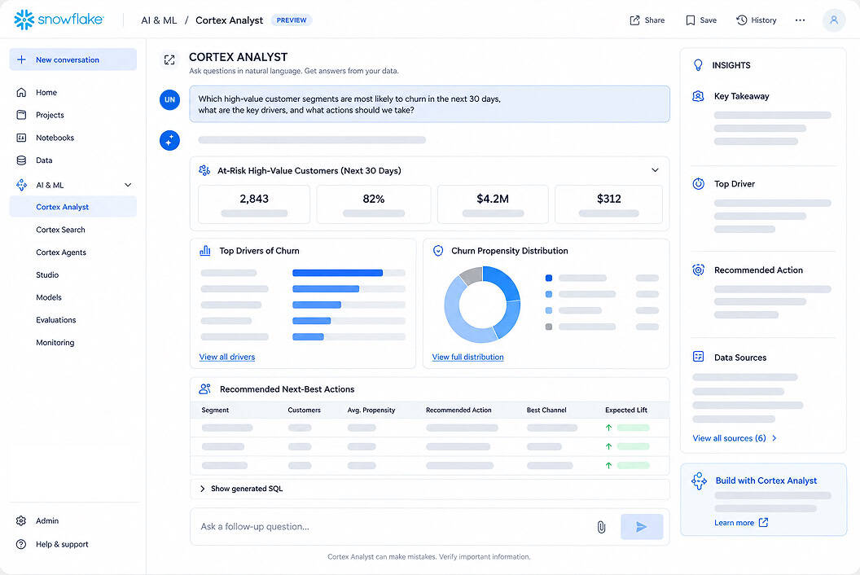Open Models page
This screenshot has height=575, width=860.
pyautogui.click(x=49, y=297)
